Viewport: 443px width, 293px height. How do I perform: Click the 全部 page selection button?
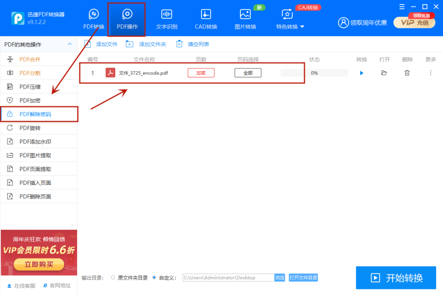point(248,73)
